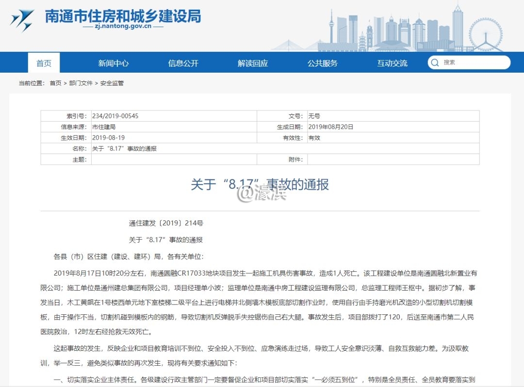Click the zj.nantong.gov.cn address under the title
524x387 pixels.
pyautogui.click(x=123, y=27)
